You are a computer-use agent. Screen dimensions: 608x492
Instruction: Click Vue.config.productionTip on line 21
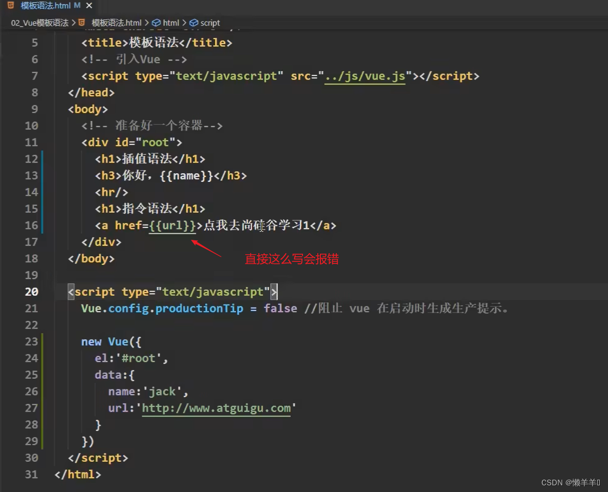(x=162, y=309)
